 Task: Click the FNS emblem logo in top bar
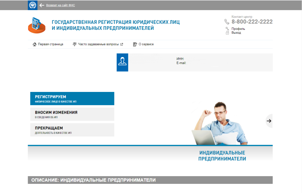[32, 5]
